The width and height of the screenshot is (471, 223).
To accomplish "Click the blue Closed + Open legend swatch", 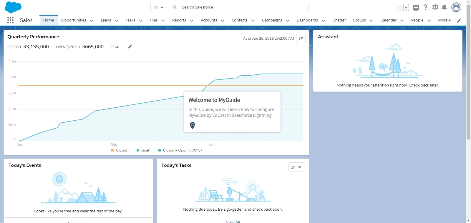I will (x=160, y=150).
